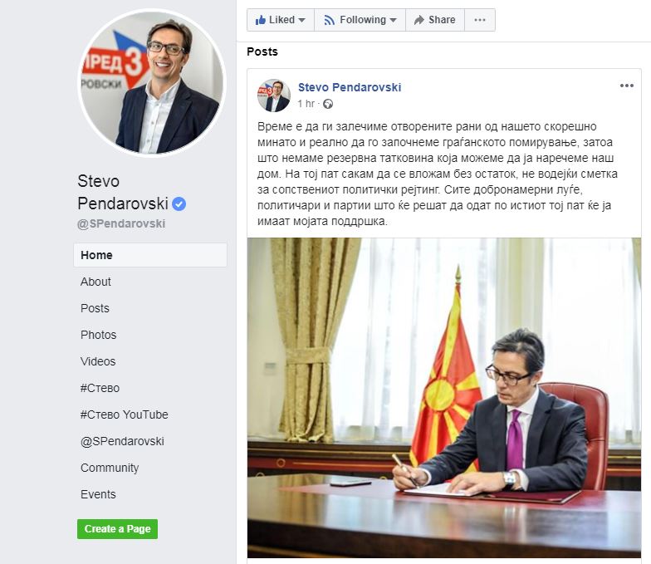
Task: Expand the Liked dropdown arrow
Action: click(302, 20)
